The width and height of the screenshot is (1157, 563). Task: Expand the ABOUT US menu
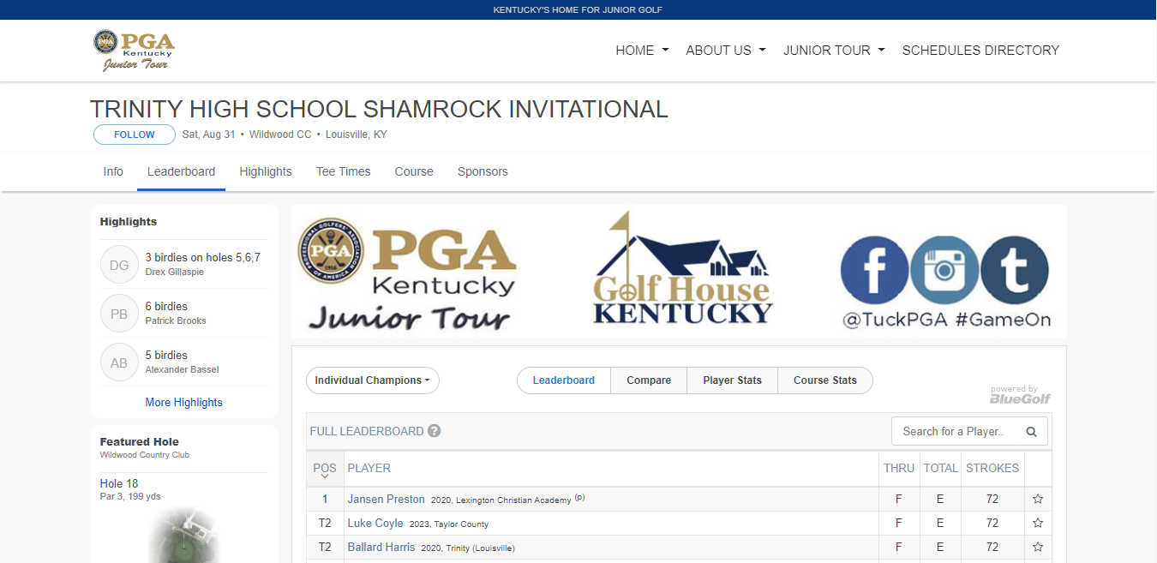(x=726, y=51)
